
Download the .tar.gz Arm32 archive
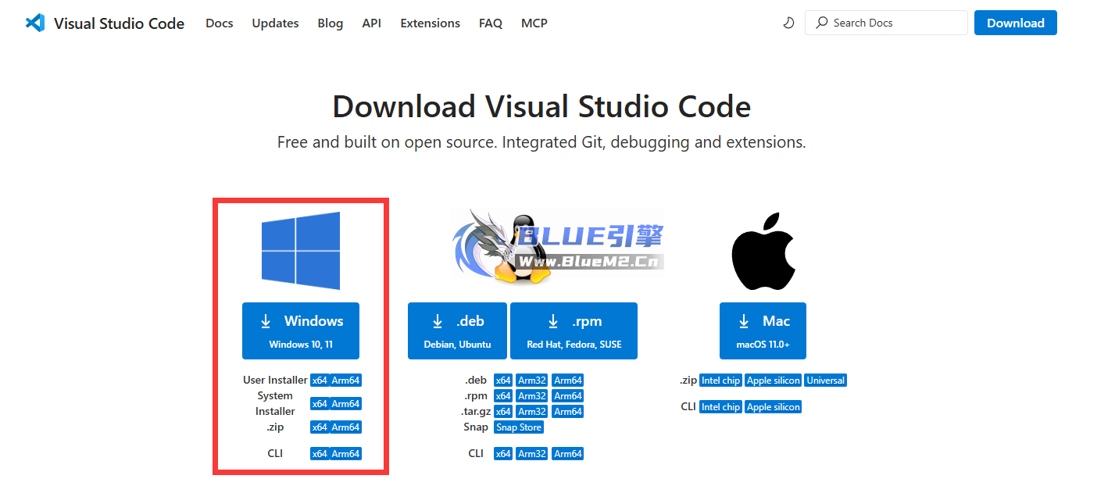coord(532,412)
